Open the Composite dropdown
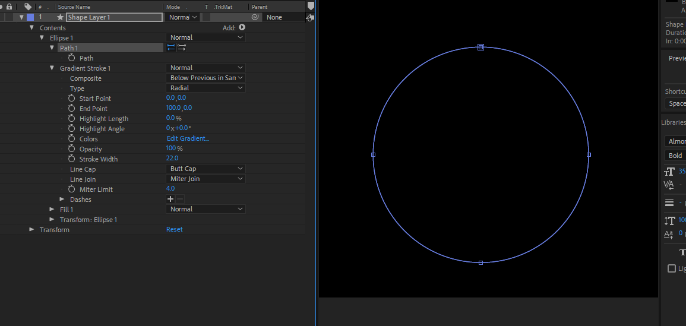 [x=206, y=78]
